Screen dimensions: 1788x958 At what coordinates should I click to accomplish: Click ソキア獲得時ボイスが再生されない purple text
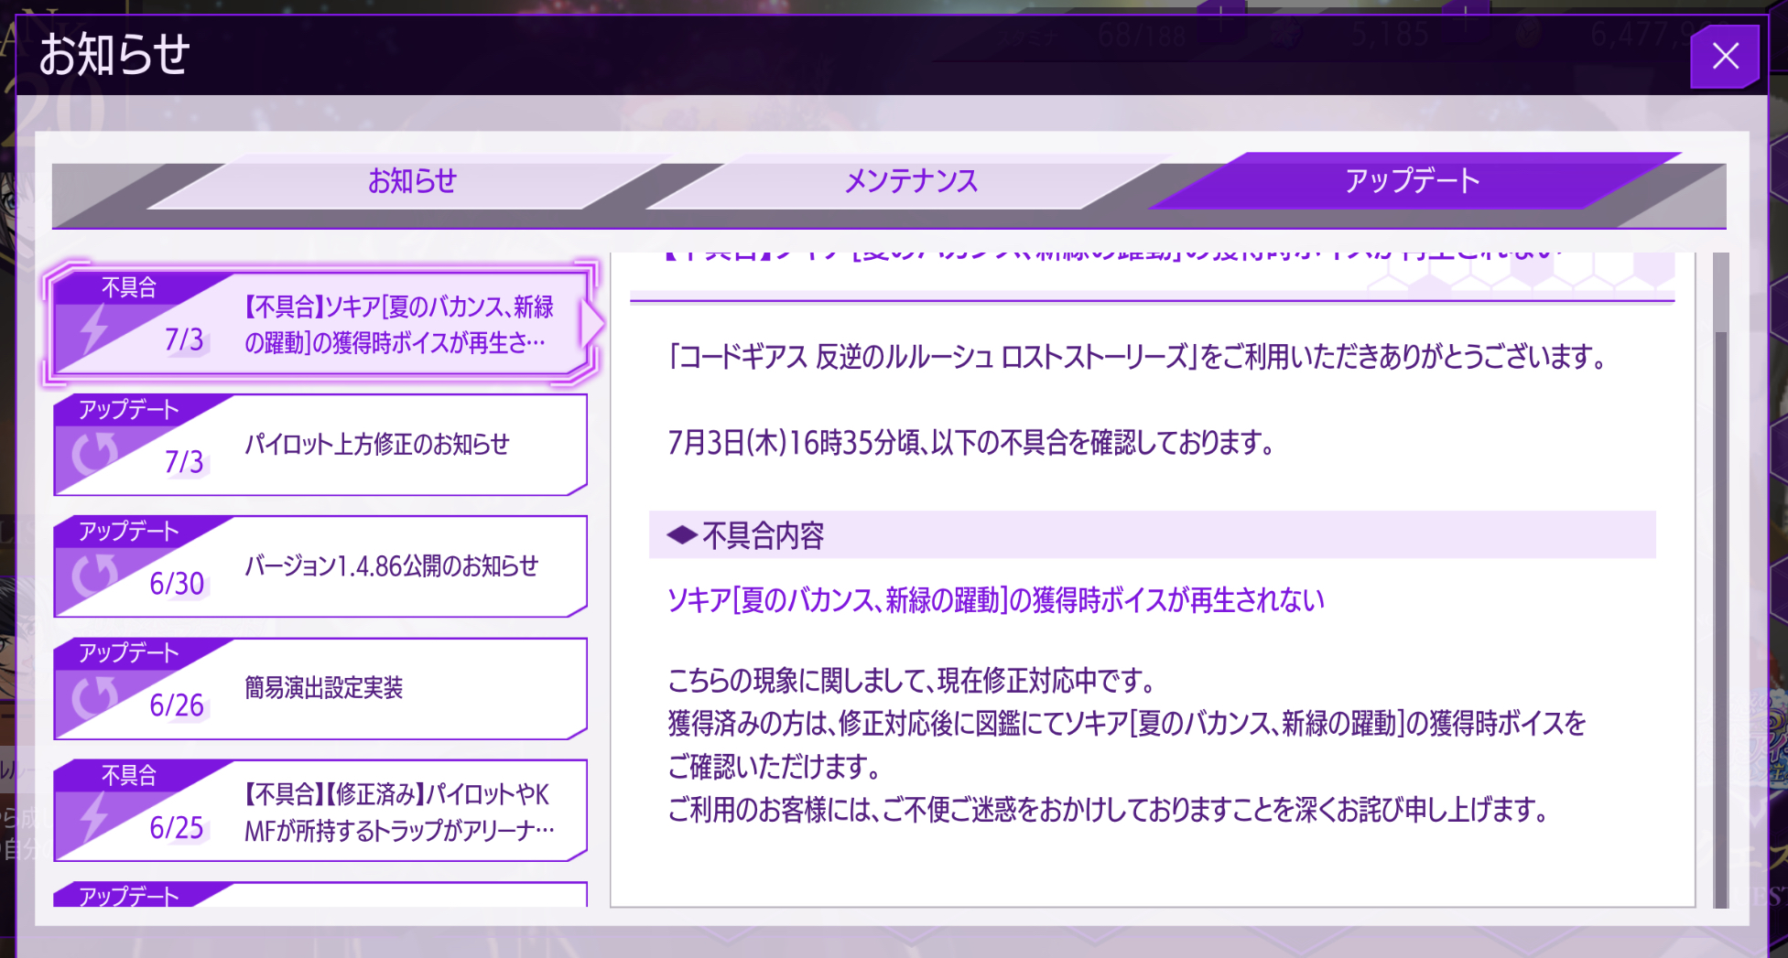click(x=995, y=600)
